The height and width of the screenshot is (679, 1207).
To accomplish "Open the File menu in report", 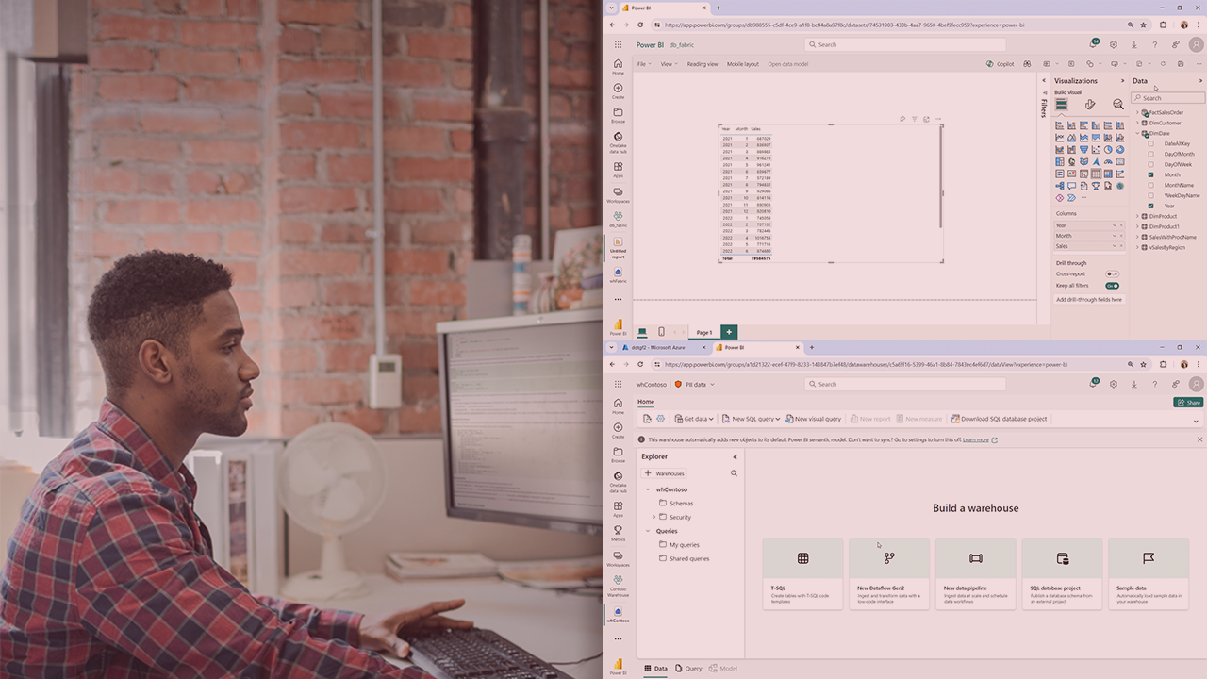I will point(643,64).
